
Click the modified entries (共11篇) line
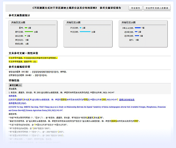tap(38, 72)
